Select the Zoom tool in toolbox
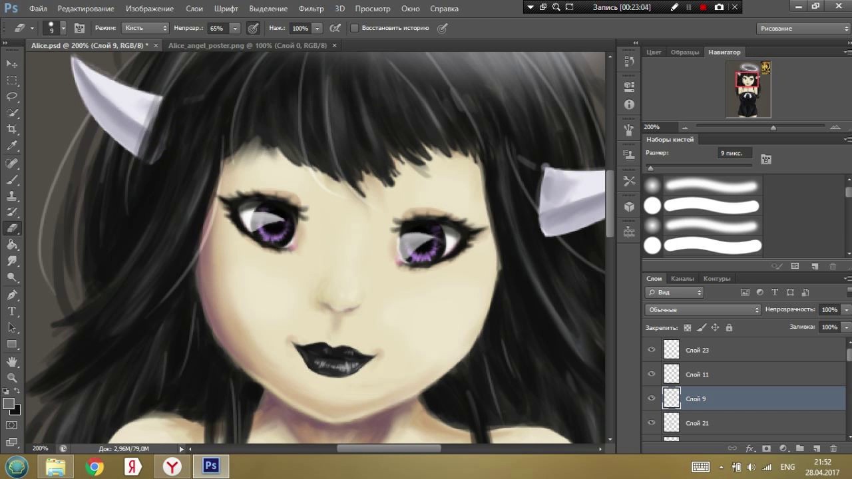Viewport: 852px width, 479px height. (12, 378)
